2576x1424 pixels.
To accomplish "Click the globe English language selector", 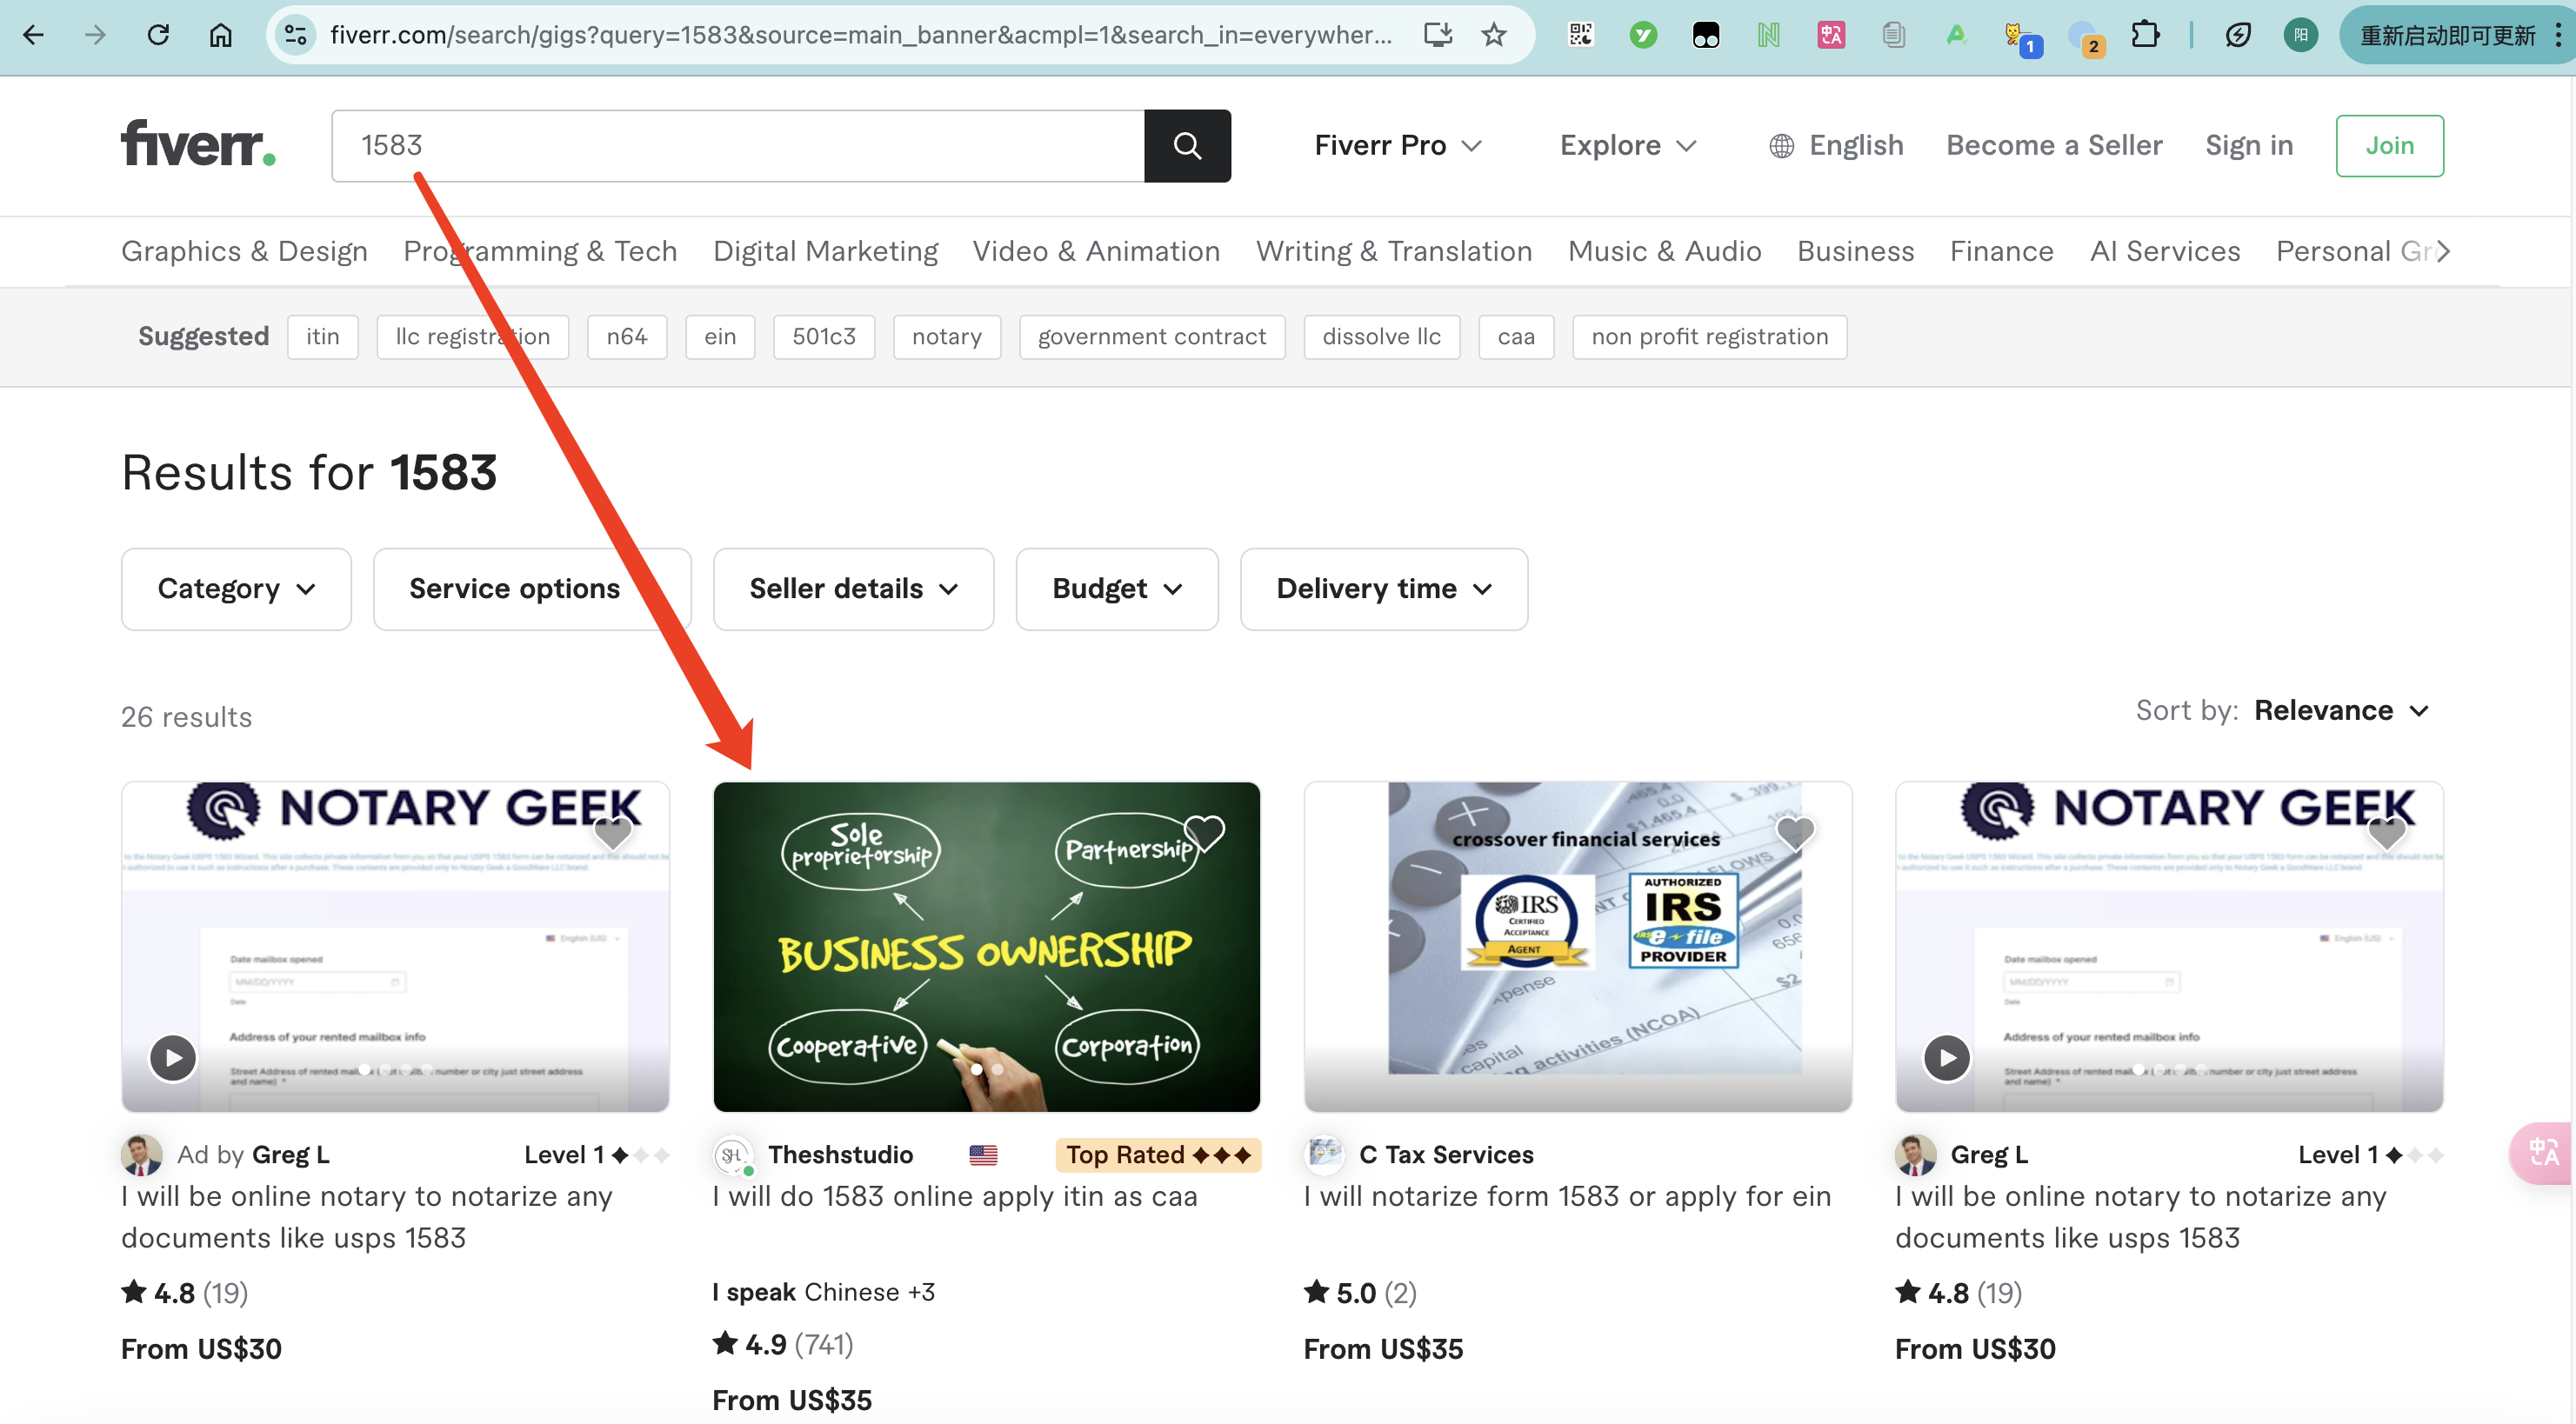I will tap(1836, 146).
